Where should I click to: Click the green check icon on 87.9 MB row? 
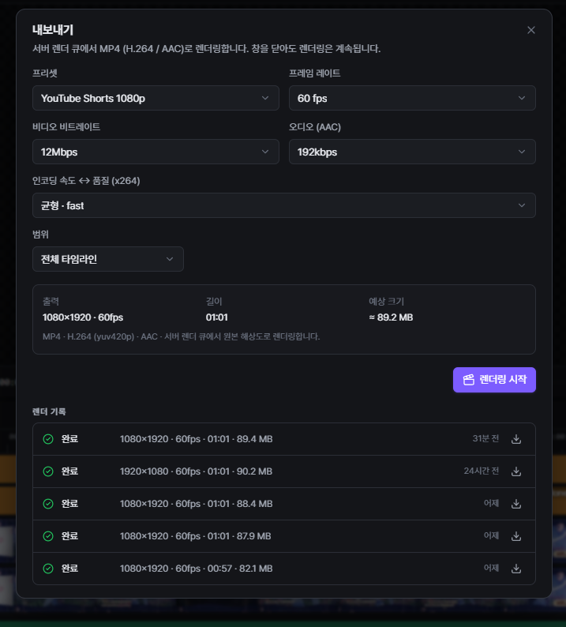(x=48, y=536)
